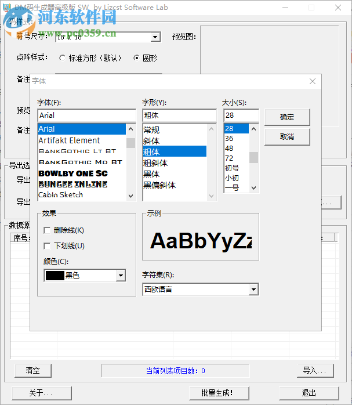
Task: Select size 小初 in size list
Action: (237, 178)
